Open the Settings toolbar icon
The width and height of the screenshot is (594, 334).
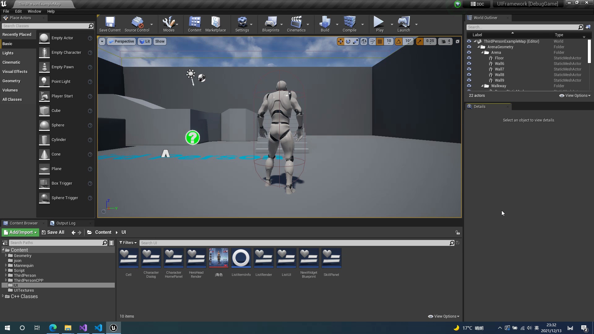242,24
